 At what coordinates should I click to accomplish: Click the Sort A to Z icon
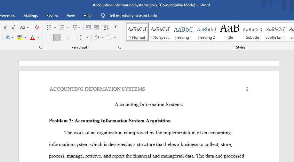pyautogui.click(x=106, y=27)
